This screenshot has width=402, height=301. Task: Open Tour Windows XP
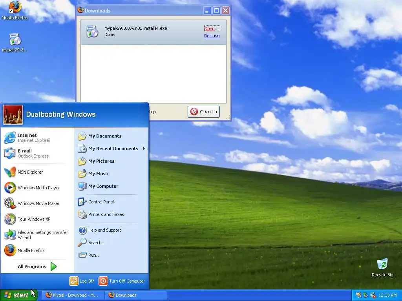(x=37, y=219)
